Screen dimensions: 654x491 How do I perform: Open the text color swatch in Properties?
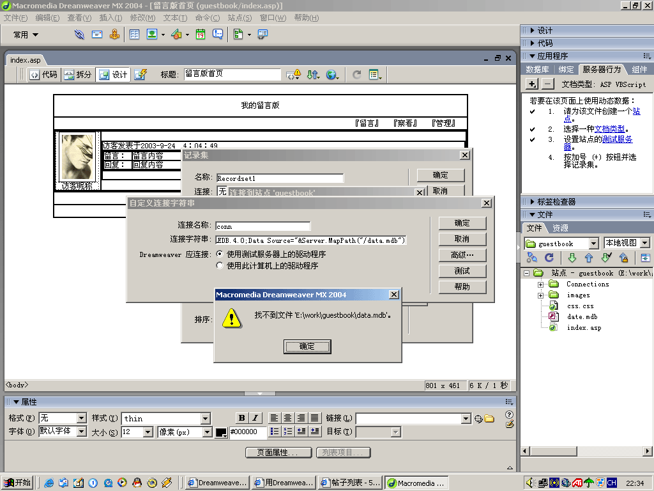[x=221, y=433]
